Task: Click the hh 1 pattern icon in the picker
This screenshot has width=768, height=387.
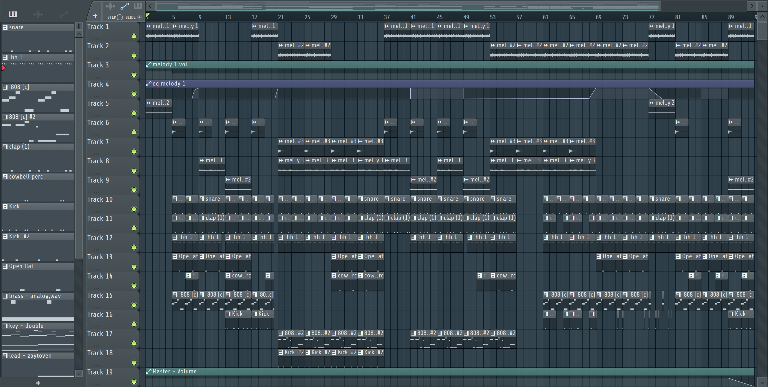Action: (x=5, y=57)
